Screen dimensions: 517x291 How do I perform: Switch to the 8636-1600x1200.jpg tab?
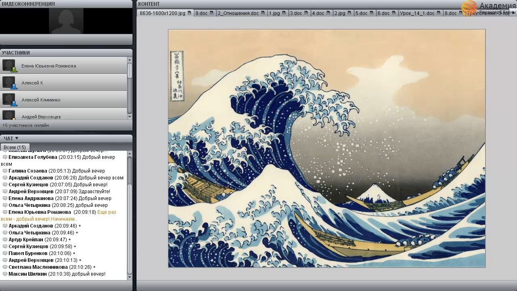tap(166, 13)
